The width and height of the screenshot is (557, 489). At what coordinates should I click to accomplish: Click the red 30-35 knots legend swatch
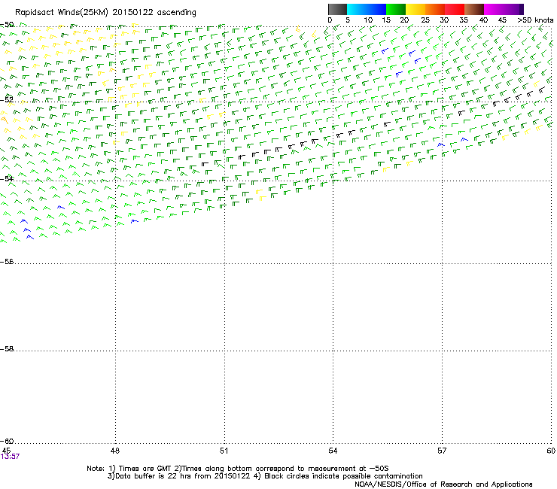pyautogui.click(x=455, y=9)
